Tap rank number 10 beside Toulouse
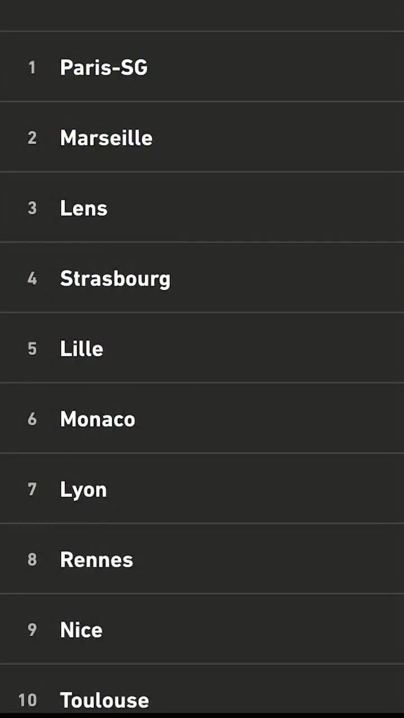 click(x=27, y=700)
